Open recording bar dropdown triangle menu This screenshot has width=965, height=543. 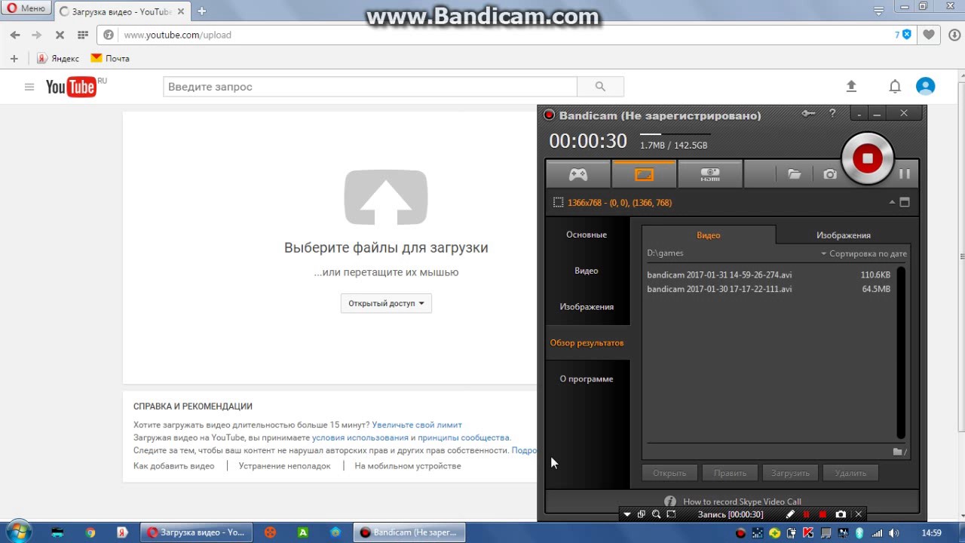626,514
